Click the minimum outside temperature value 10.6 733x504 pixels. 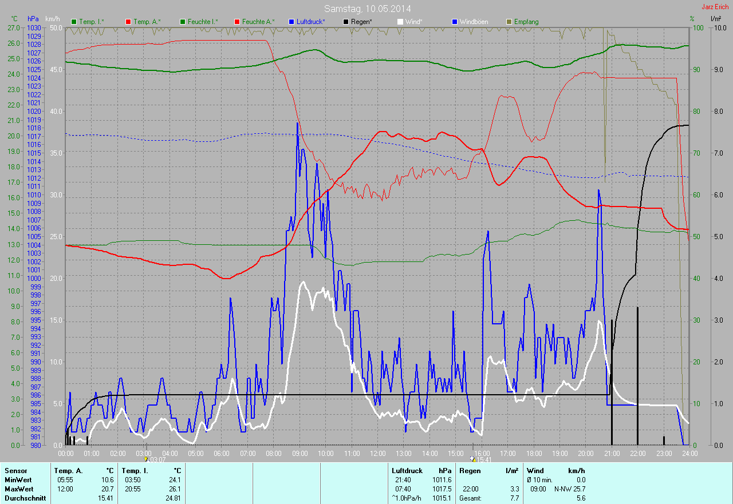107,480
